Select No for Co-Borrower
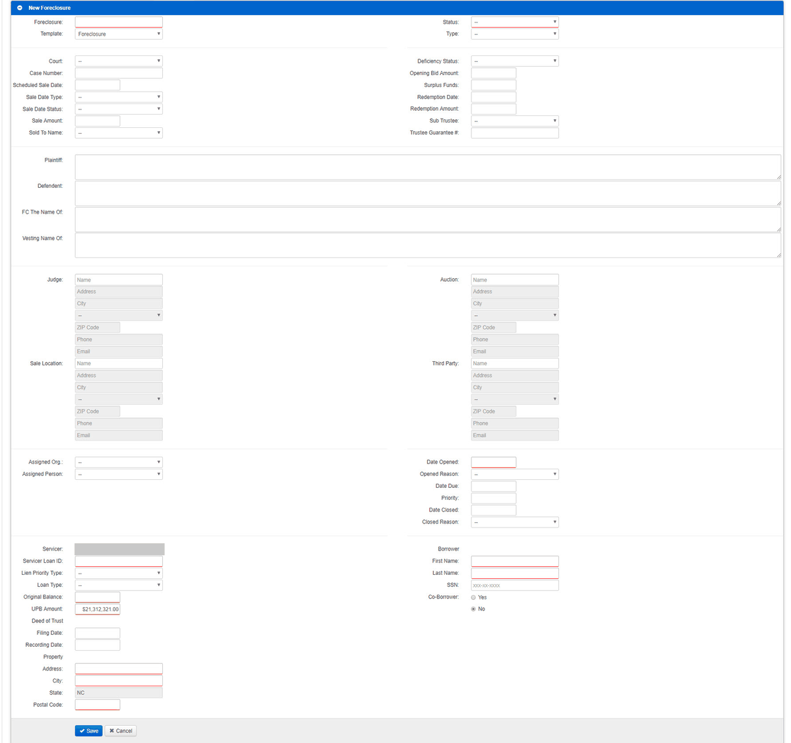This screenshot has height=743, width=791. click(x=473, y=609)
